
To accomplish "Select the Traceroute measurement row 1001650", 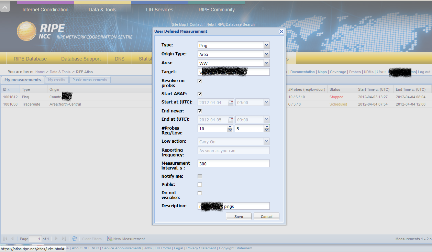I will tap(216, 104).
